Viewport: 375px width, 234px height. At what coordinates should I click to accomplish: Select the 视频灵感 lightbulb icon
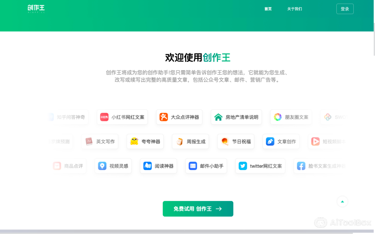click(x=102, y=166)
